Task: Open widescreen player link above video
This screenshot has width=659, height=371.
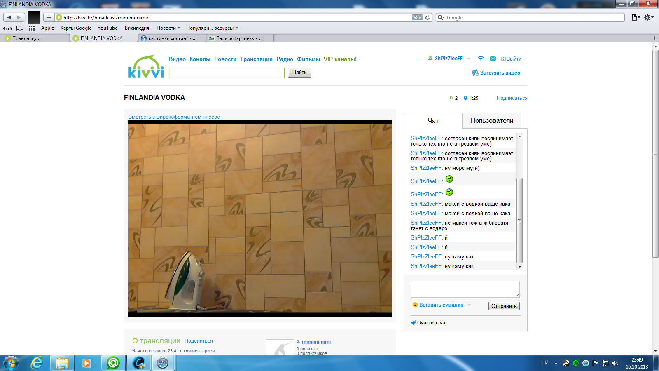Action: (174, 117)
